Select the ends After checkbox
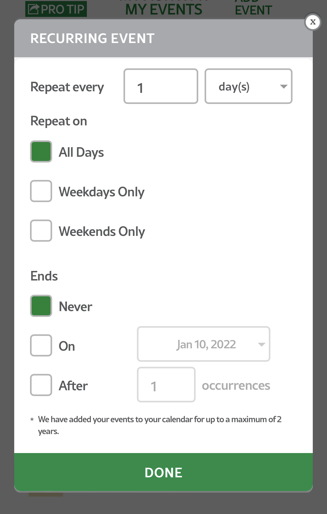The width and height of the screenshot is (327, 514). (41, 385)
